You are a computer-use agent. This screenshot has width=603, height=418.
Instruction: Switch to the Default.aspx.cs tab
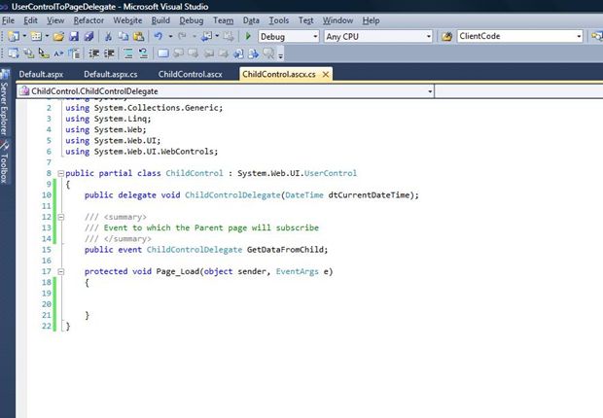(x=113, y=74)
